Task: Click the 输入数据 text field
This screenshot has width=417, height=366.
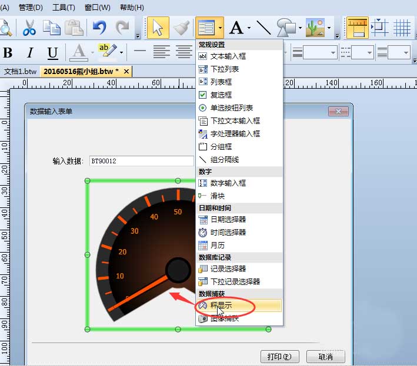Action: (x=142, y=161)
